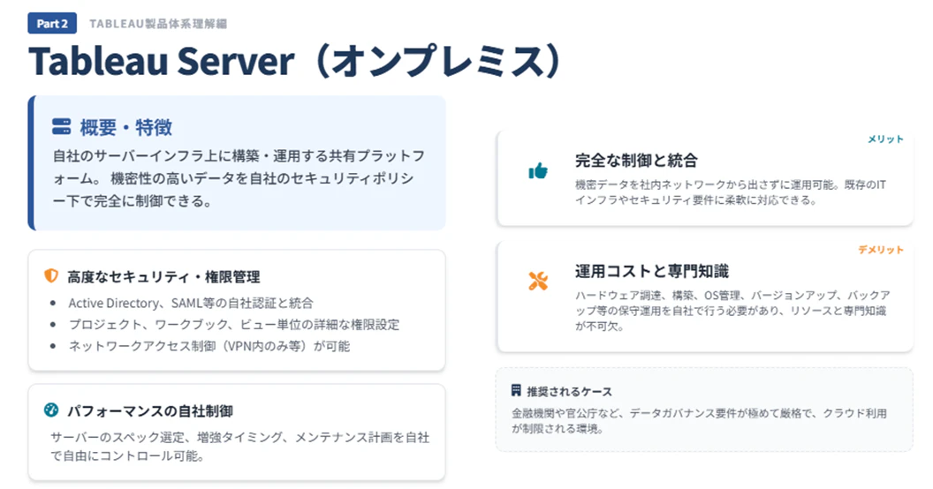933x489 pixels.
Task: Click the 運用コストと専門知識 title
Action: pyautogui.click(x=651, y=272)
